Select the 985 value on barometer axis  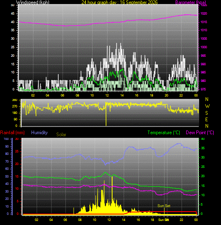tap(203, 72)
